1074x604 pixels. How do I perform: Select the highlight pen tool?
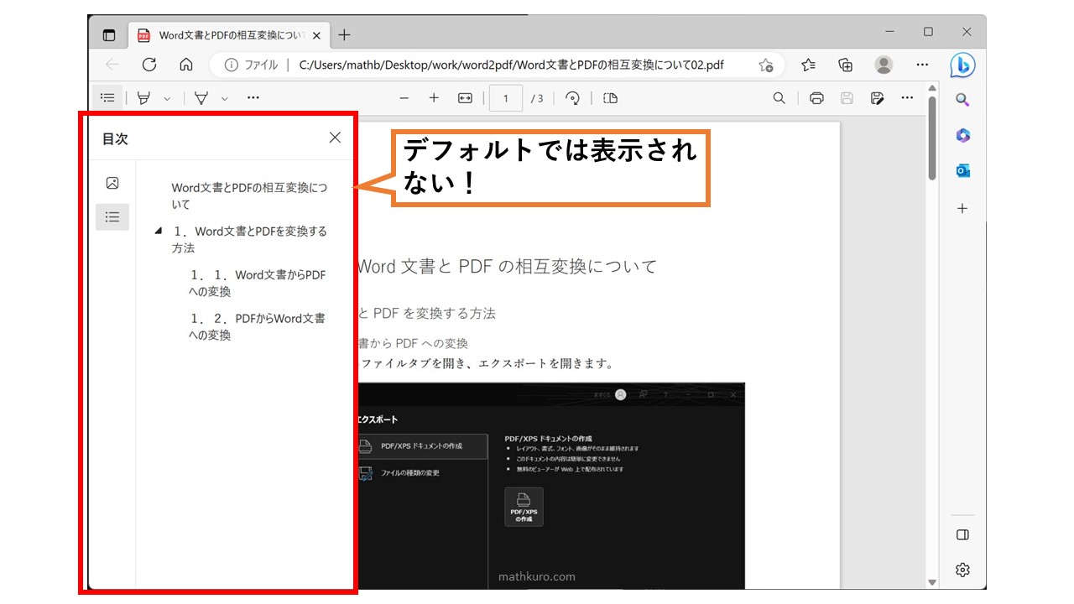(x=143, y=98)
